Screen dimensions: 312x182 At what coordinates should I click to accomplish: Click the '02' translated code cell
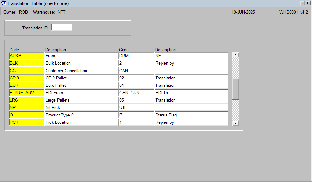point(137,78)
